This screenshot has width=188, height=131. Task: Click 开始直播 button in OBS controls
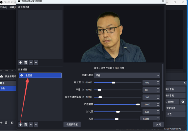point(176,89)
